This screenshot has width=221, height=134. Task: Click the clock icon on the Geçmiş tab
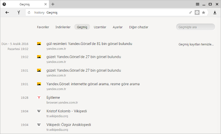4,4
